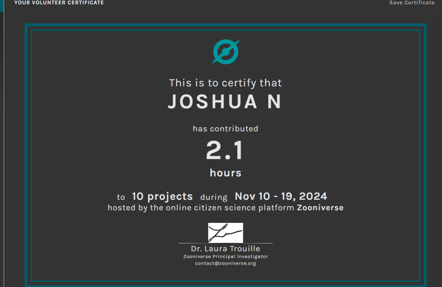Screen dimensions: 442x287
Task: Click the 'Zooniverse Principal Investigator' title
Action: [x=225, y=256]
